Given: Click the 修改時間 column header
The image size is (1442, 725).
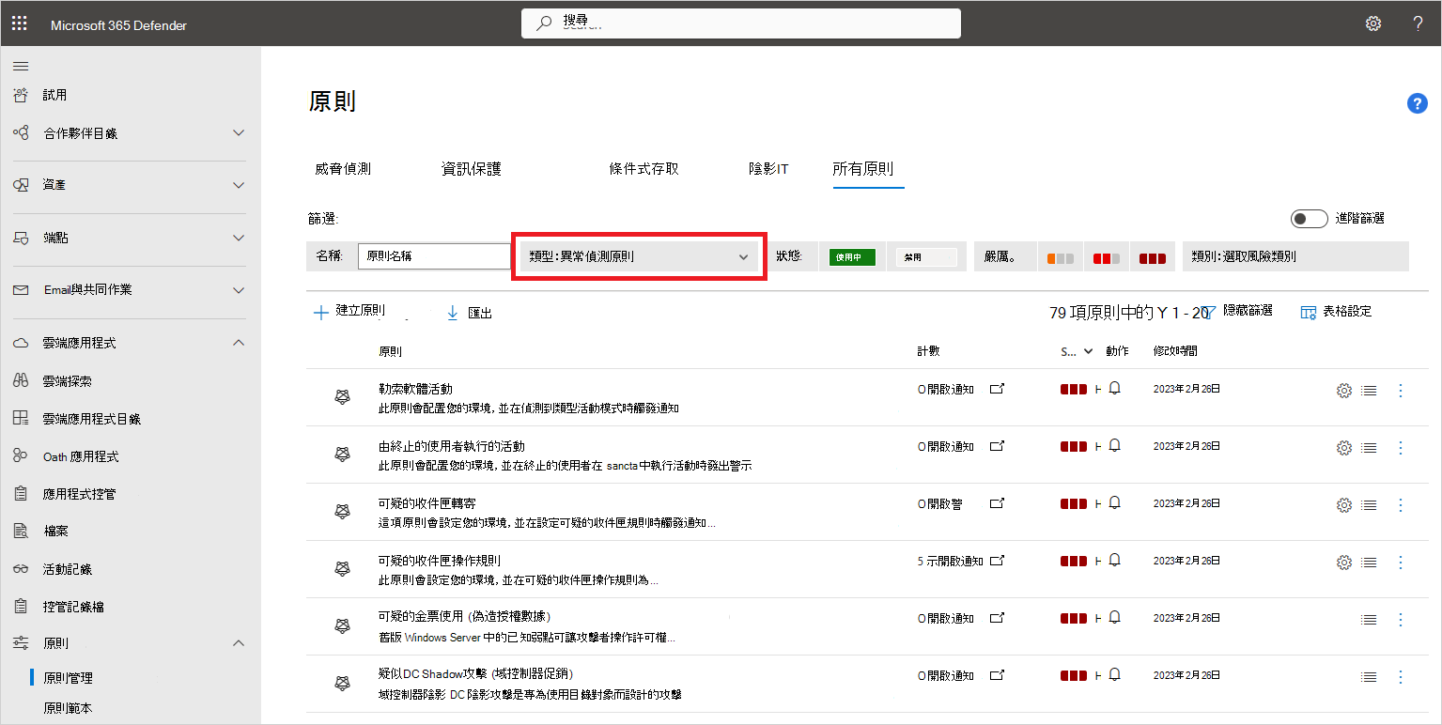Looking at the screenshot, I should (x=1175, y=351).
